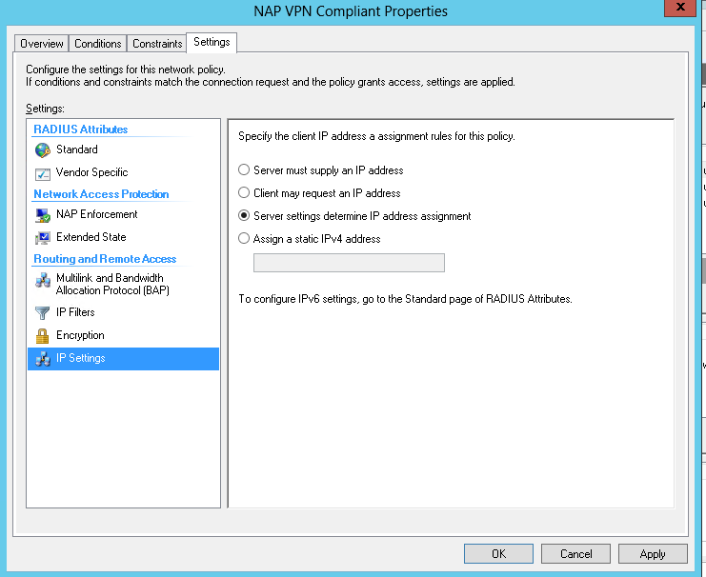Click the 'RADIUS Attributes' section heading
Screen dimensions: 706x577
[81, 129]
